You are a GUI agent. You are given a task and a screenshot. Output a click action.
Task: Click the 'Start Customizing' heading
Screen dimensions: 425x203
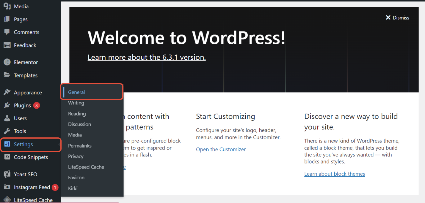225,116
